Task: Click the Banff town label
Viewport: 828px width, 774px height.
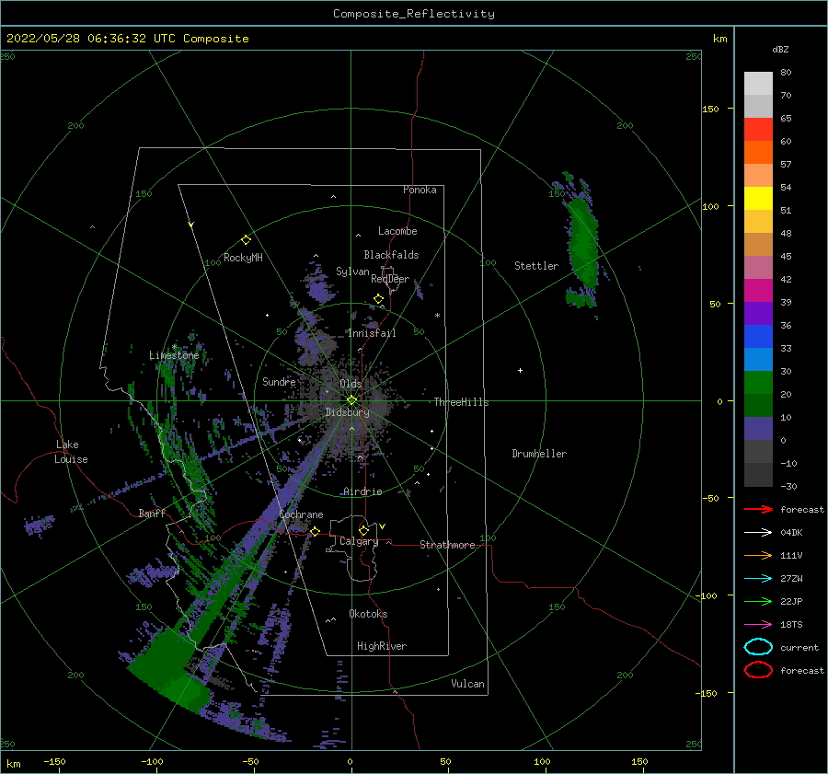Action: tap(152, 513)
